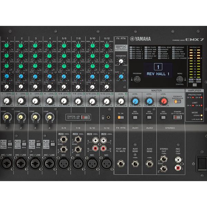Click the L+R/AUX1 mode indicator LED

pos(201,119)
